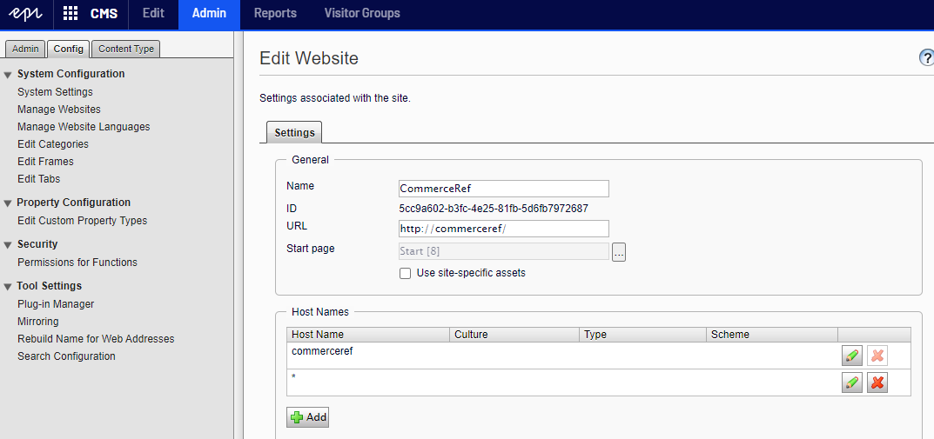Open the global apps grid menu
Image resolution: width=934 pixels, height=439 pixels.
tap(71, 14)
